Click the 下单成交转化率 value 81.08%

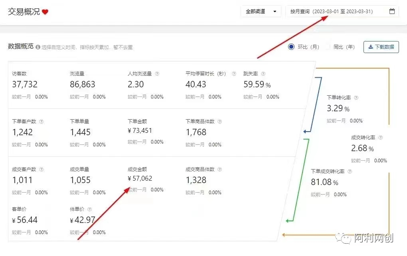(324, 182)
